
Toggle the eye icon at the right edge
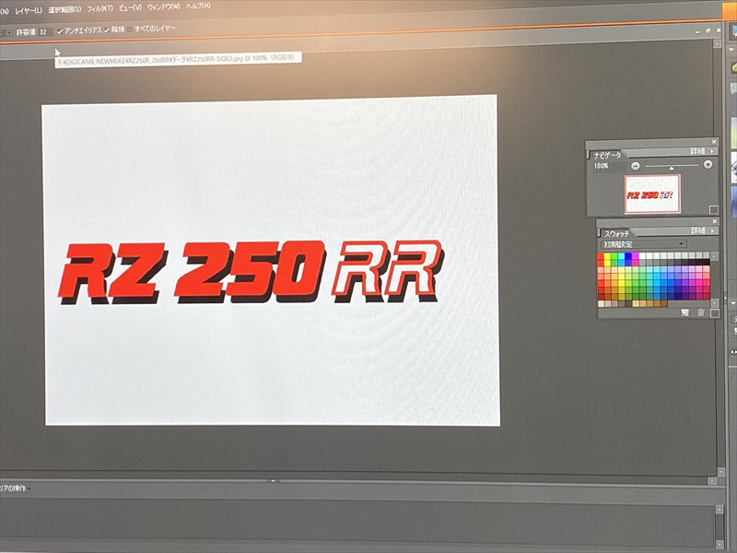(x=733, y=352)
